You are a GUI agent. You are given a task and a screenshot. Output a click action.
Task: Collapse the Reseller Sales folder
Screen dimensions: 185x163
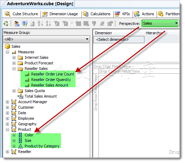[x=14, y=69]
